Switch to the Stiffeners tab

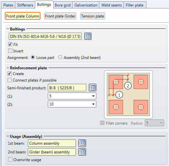25,5
